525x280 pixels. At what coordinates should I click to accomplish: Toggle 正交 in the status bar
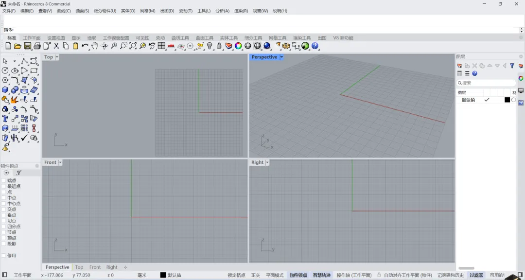pos(256,275)
